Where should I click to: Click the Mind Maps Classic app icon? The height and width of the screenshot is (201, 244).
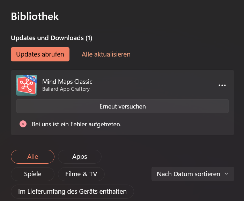point(27,85)
